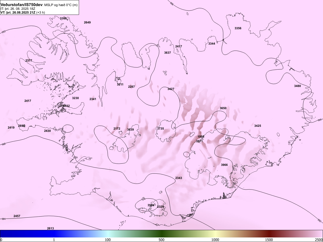Click the height value 2430
Screen dimensions: 323x242
47,131
